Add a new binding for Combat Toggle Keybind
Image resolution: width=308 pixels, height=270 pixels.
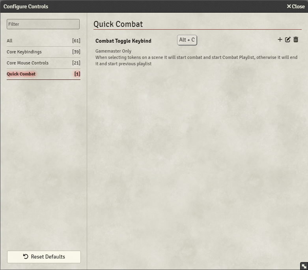pos(280,40)
